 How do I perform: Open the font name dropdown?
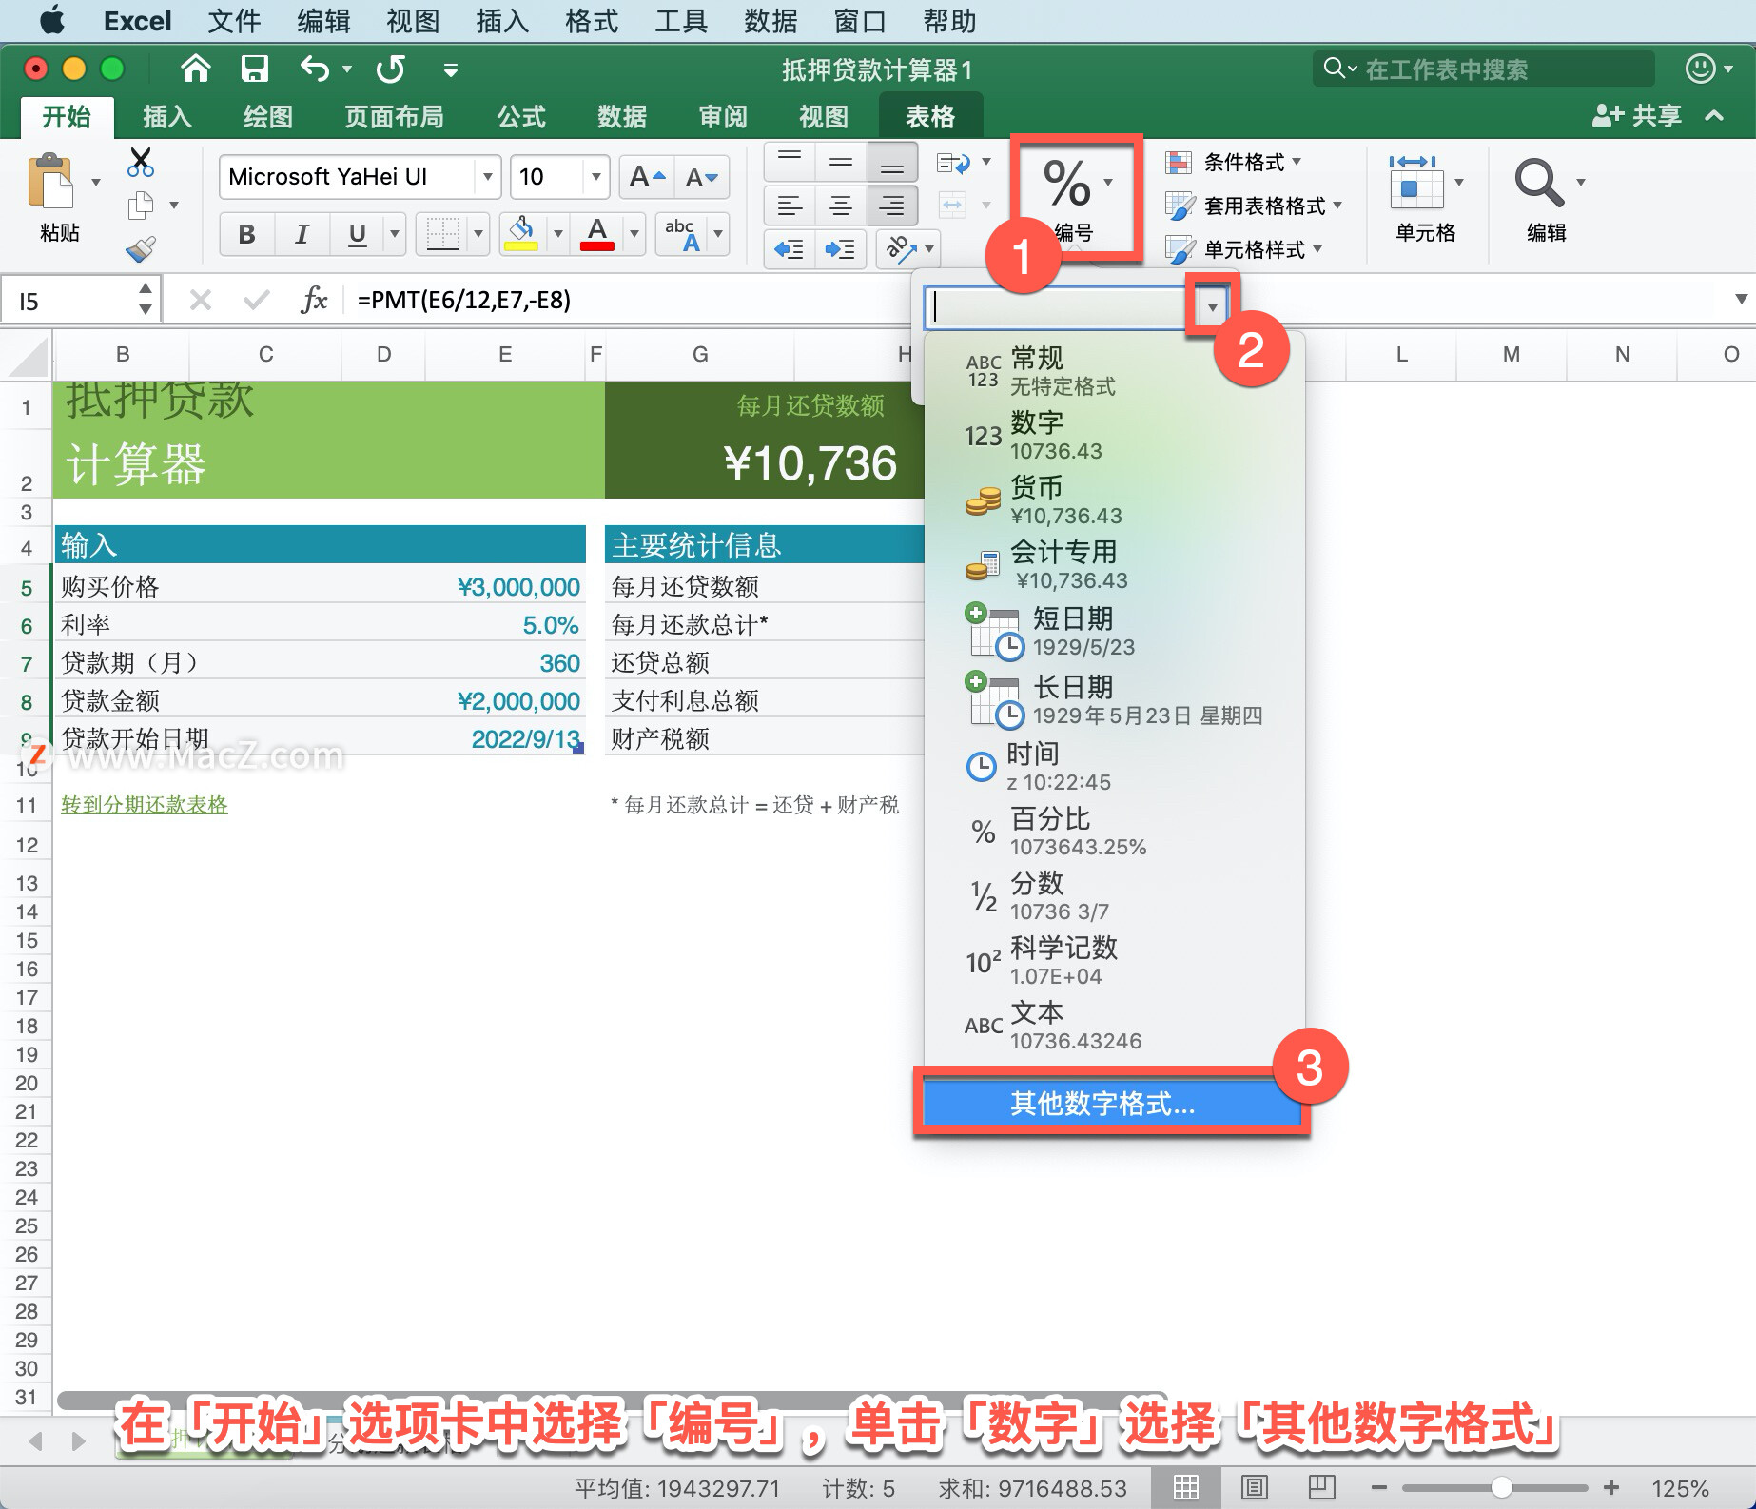487,177
